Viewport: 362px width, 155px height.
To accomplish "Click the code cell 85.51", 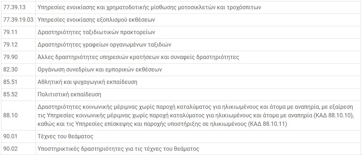I will tap(10, 82).
